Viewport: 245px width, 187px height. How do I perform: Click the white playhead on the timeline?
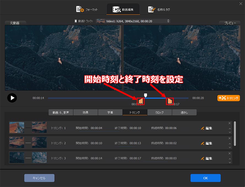[146, 95]
